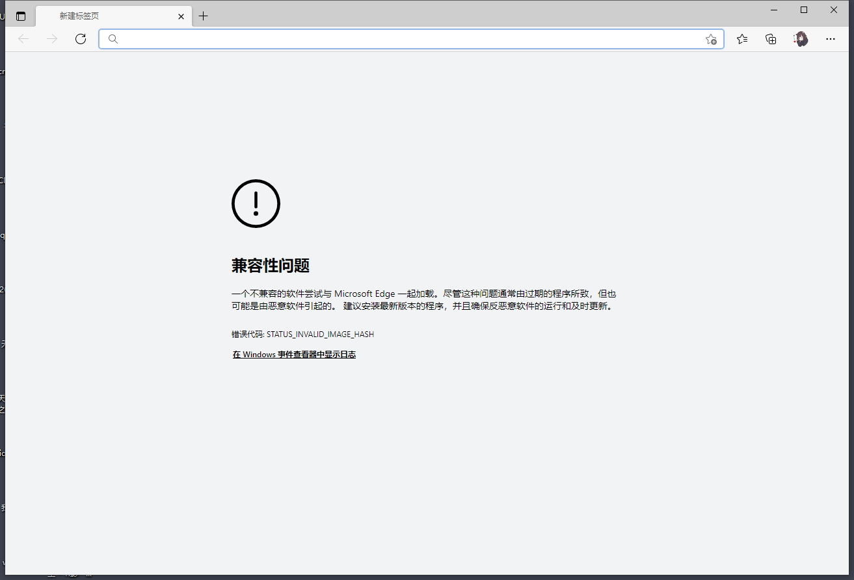Close the 新建标签页 tab

[x=181, y=16]
